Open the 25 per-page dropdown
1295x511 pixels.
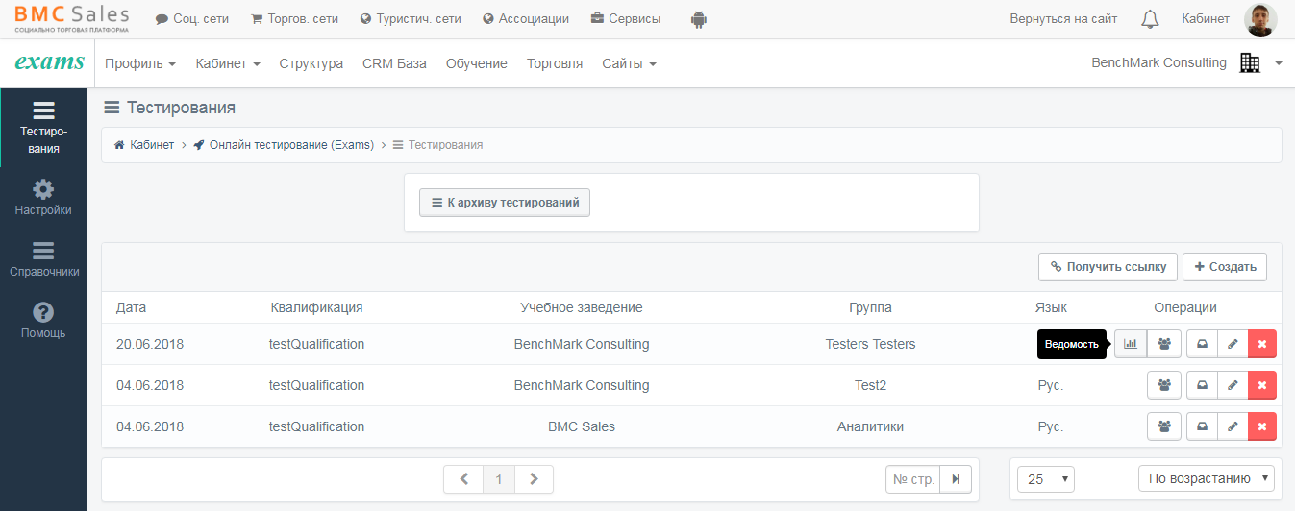(x=1047, y=479)
